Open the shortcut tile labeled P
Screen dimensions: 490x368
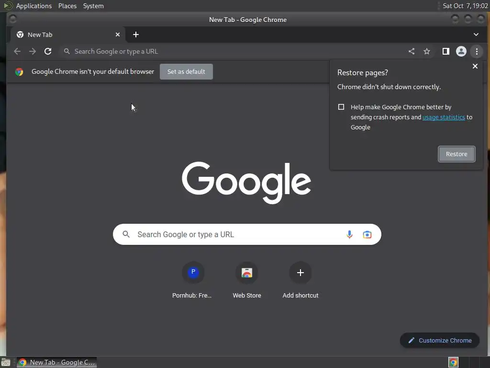click(193, 280)
